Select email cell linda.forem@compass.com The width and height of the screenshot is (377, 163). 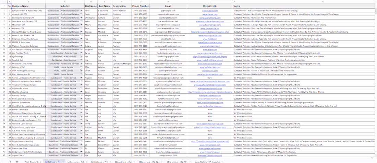tap(168, 152)
